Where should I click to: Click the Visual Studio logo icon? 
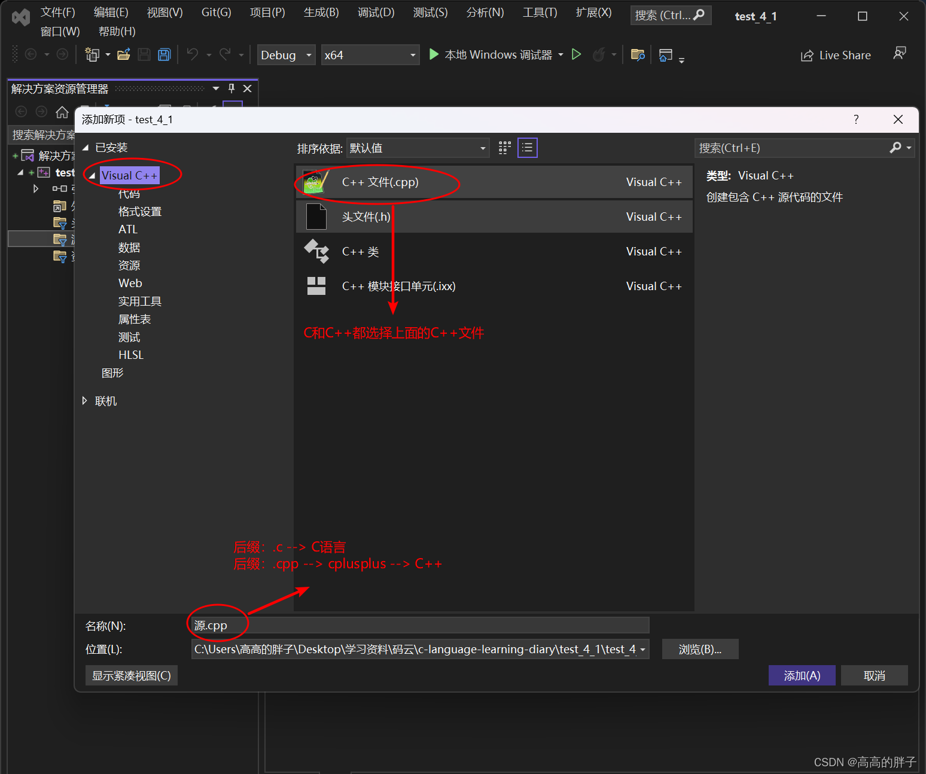(21, 17)
